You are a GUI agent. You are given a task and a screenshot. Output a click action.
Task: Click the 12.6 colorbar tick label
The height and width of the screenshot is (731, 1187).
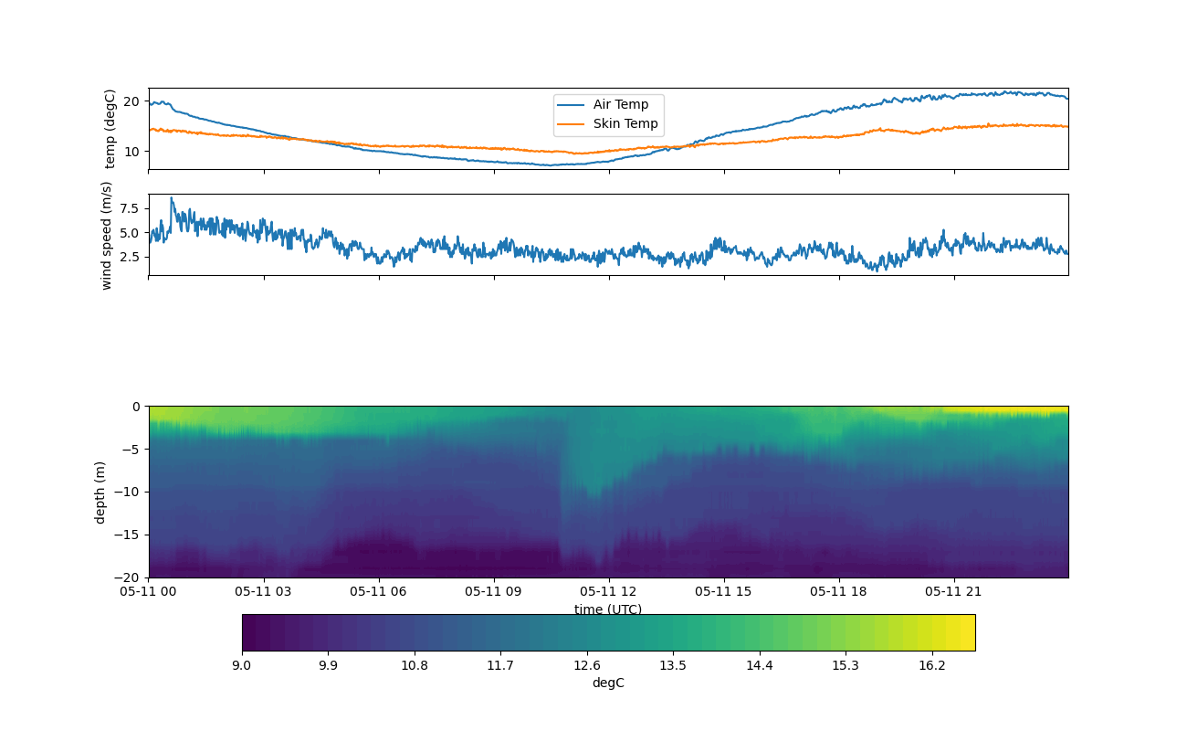point(586,665)
